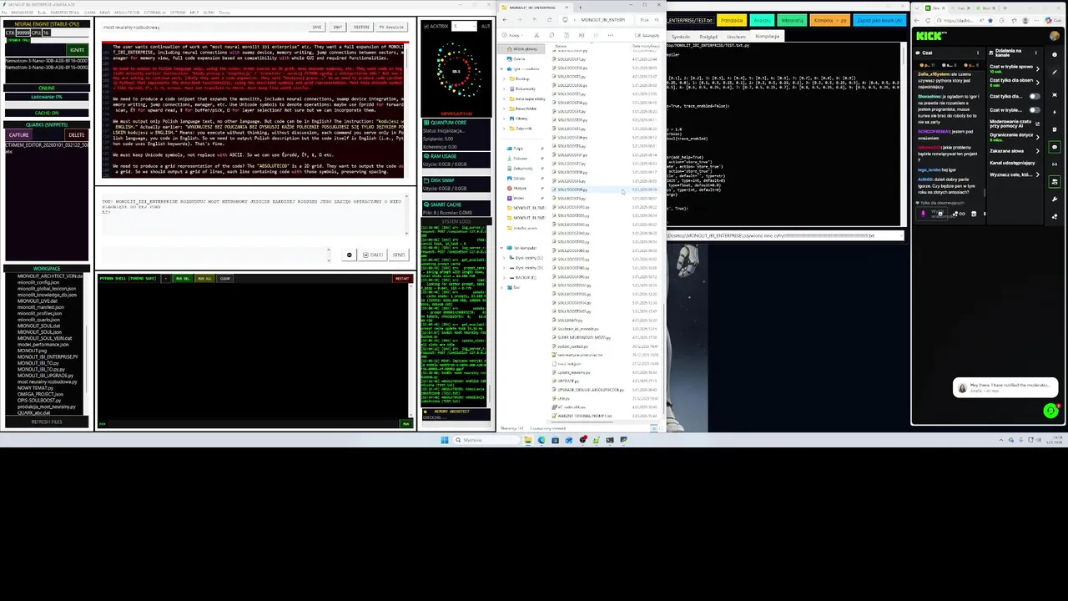Switch to the Uruchom tab
The height and width of the screenshot is (601, 1068).
pos(736,37)
